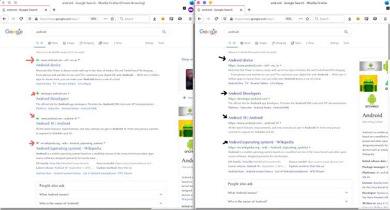
Task: Open dropdown arrow beside www.android.com intl en_in in Private window
Action: click(x=79, y=60)
